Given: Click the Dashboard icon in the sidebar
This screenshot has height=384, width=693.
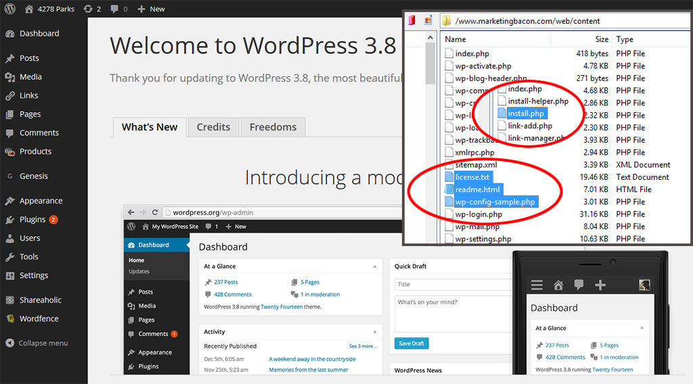Looking at the screenshot, I should 9,34.
